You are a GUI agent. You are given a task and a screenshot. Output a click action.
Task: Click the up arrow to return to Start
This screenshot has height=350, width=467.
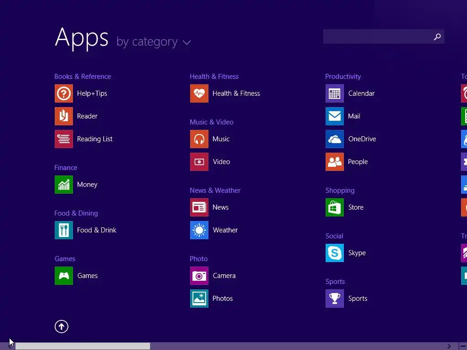pyautogui.click(x=62, y=326)
